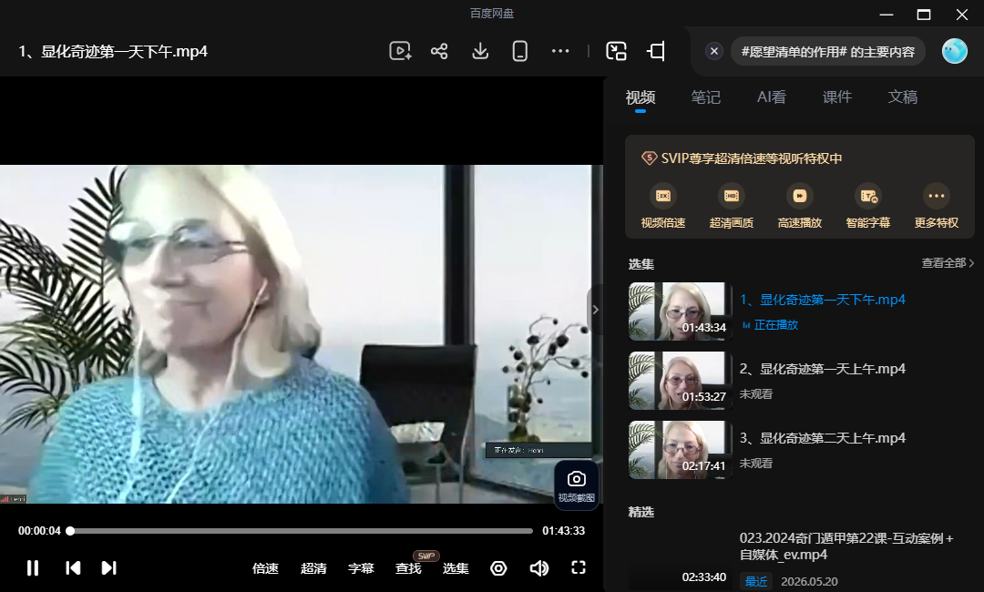Expand 查看全部 episode list
Image resolution: width=984 pixels, height=592 pixels.
tap(948, 263)
